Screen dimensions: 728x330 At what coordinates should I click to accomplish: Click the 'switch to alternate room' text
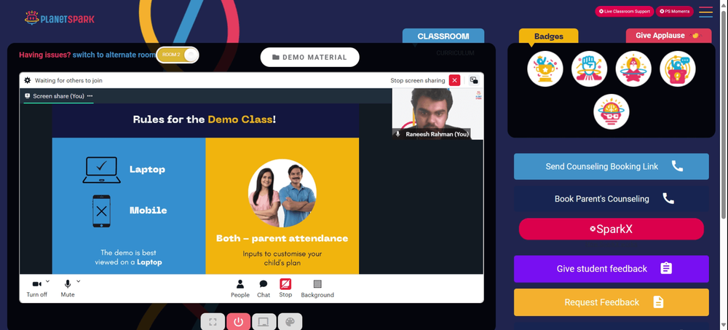click(x=114, y=55)
